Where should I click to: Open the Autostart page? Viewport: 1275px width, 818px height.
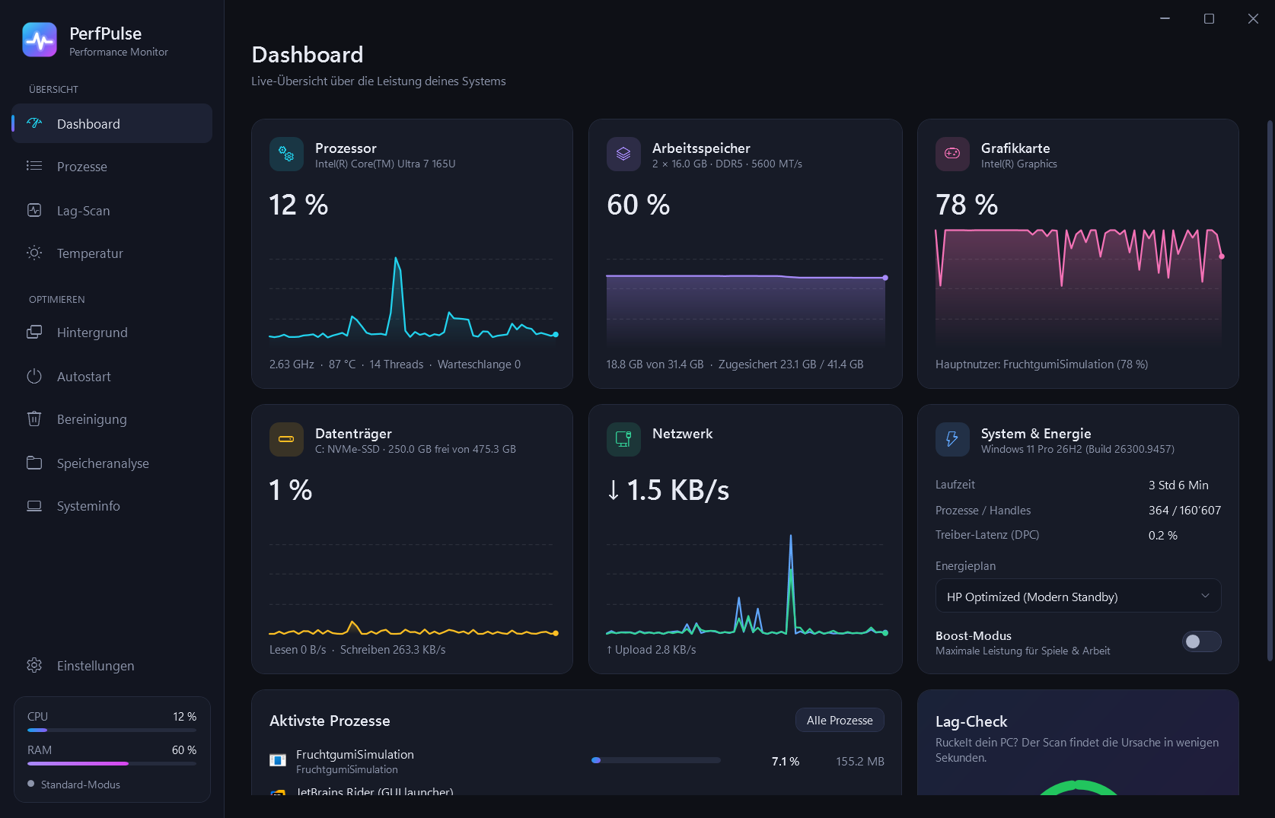(x=112, y=376)
